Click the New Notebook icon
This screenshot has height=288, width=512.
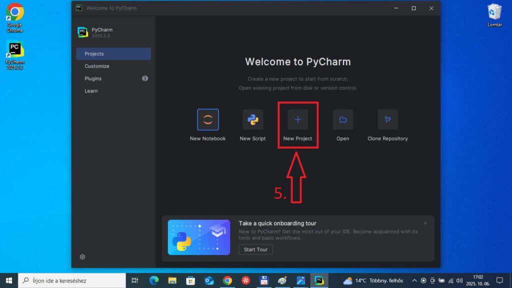[207, 120]
